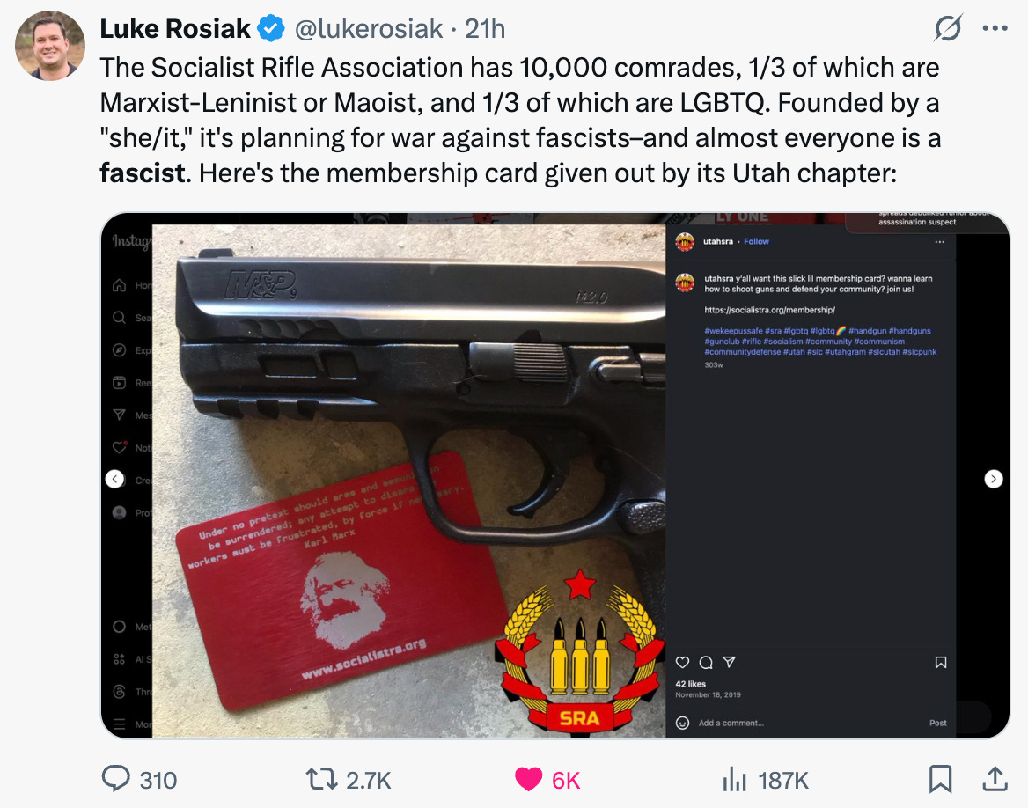Open the tweet's three-dot more menu

point(995,28)
